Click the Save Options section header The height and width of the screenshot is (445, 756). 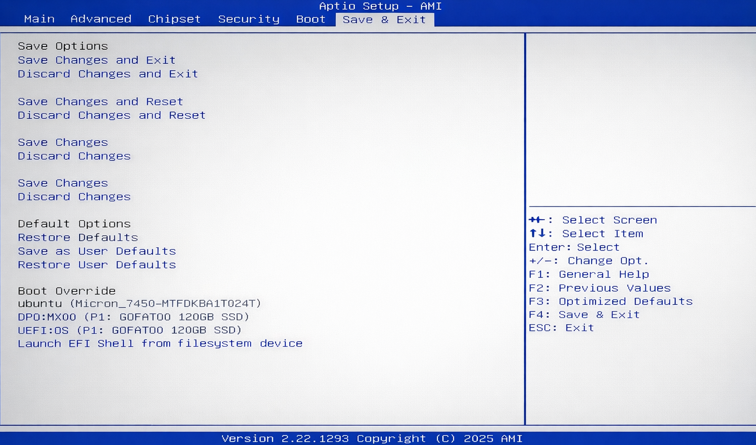tap(63, 46)
